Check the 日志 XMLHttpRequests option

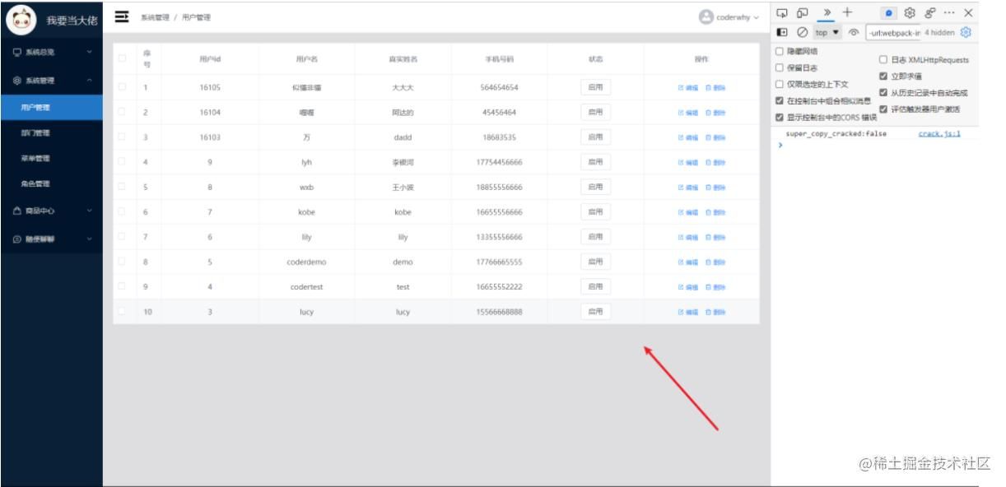[x=883, y=60]
